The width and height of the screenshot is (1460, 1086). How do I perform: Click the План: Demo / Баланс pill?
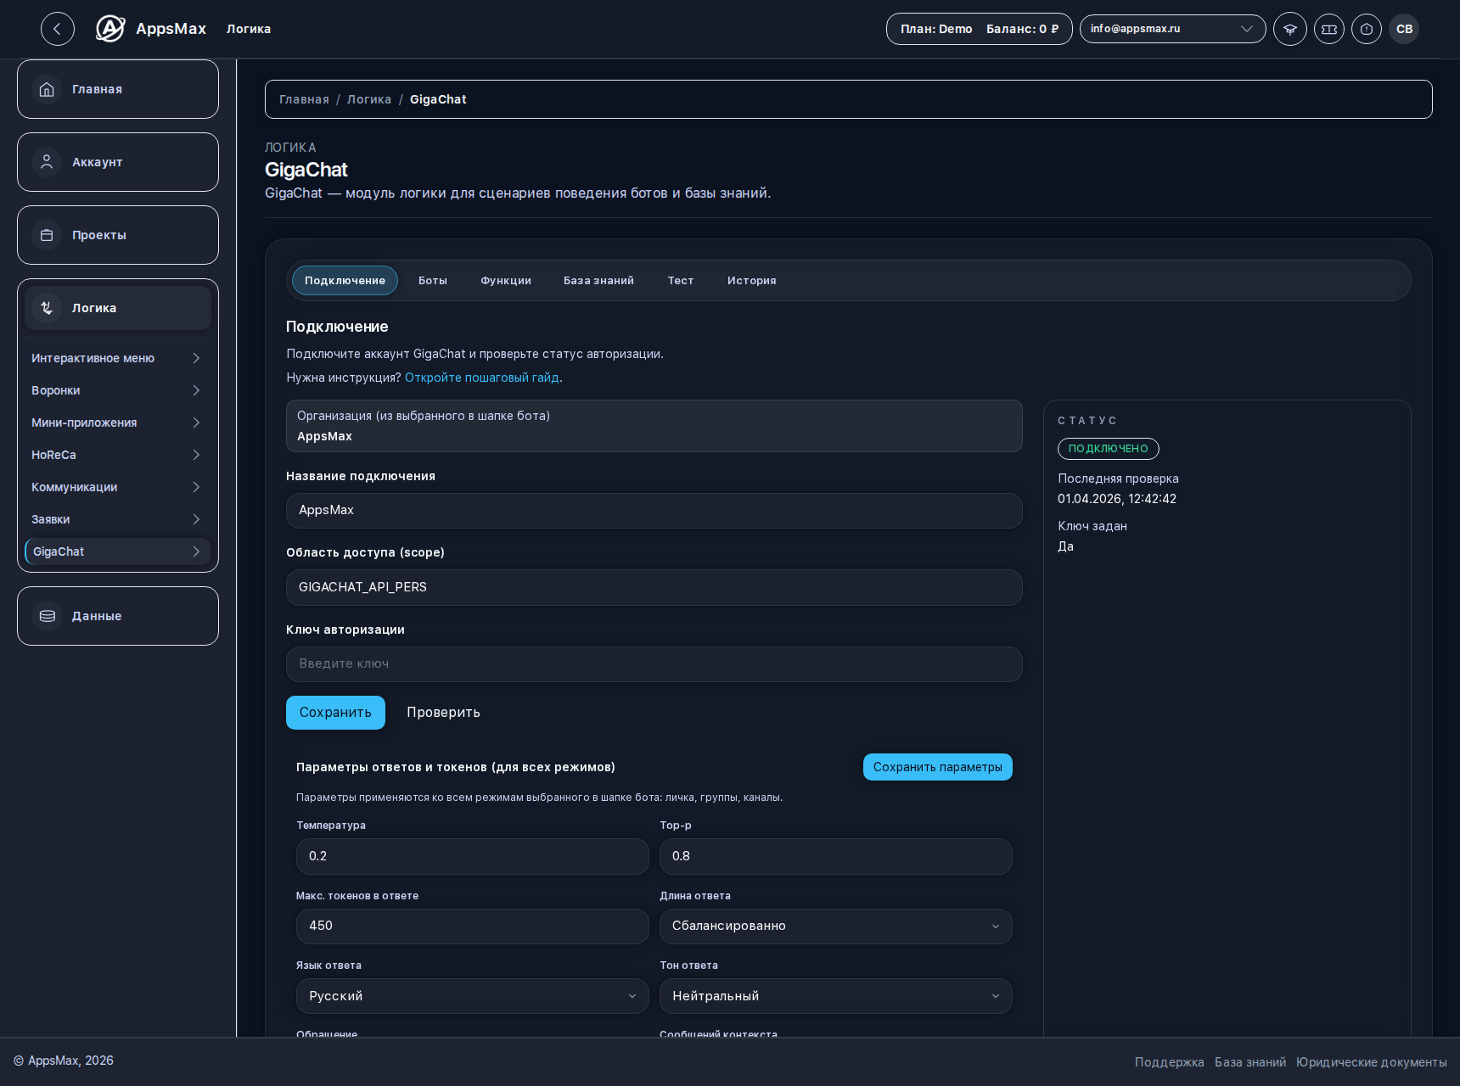(x=980, y=29)
